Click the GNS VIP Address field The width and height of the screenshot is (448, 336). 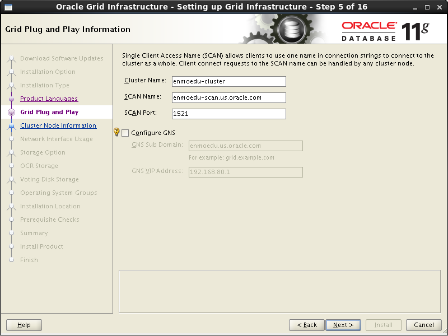(246, 172)
